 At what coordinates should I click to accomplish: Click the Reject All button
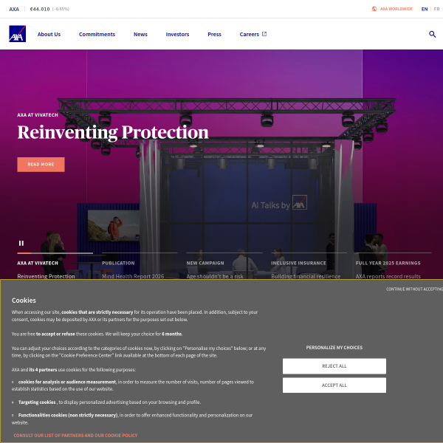click(334, 366)
